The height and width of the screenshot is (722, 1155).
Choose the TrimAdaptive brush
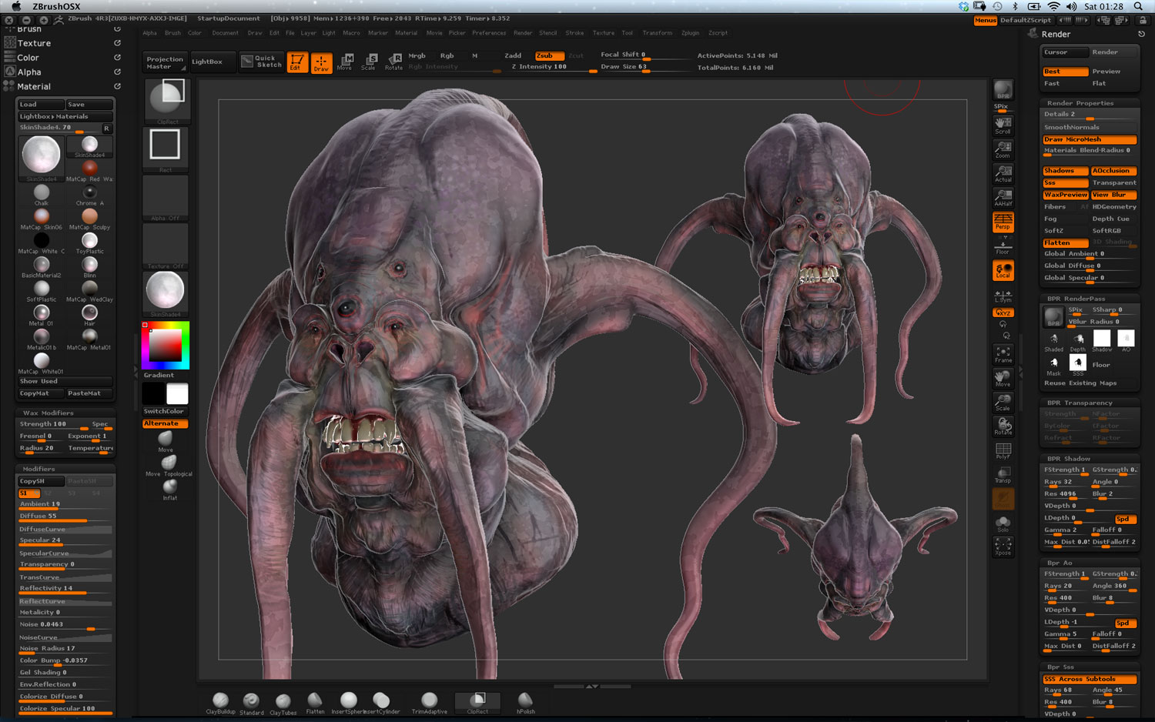pyautogui.click(x=429, y=701)
